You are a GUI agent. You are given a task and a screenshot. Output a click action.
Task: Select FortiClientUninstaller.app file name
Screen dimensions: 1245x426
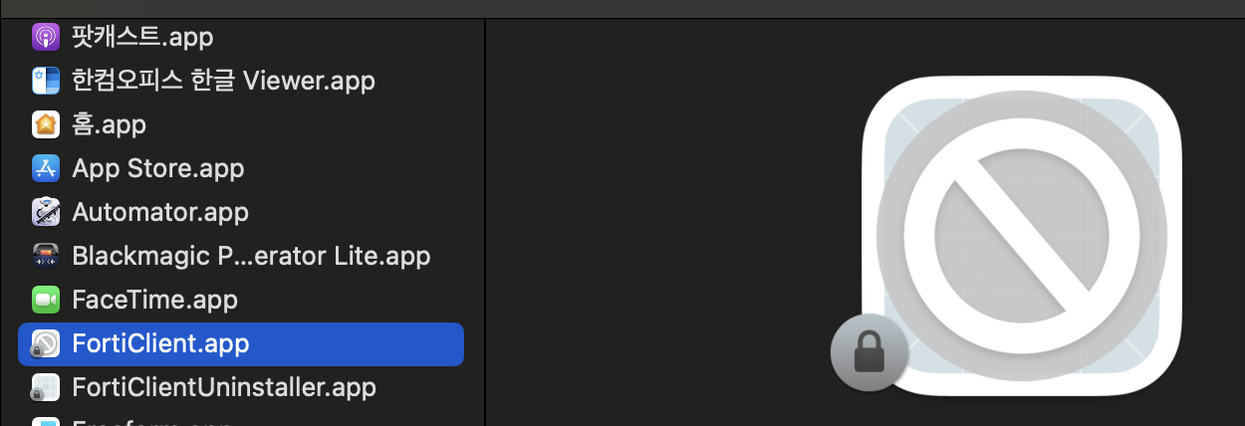224,387
